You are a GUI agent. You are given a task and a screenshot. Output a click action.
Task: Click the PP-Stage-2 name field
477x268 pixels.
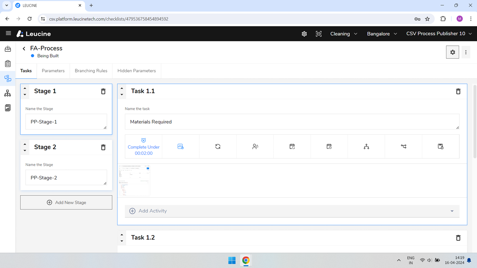66,178
